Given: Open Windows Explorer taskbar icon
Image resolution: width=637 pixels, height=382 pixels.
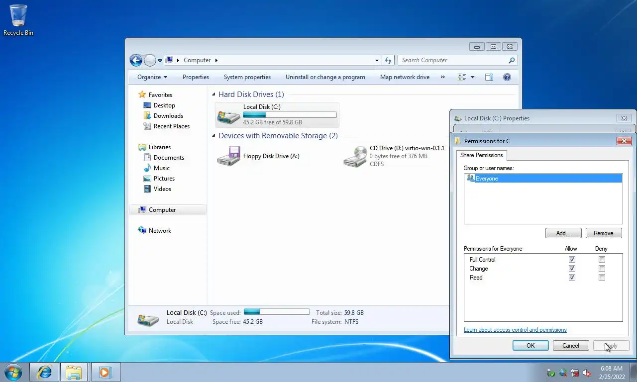Looking at the screenshot, I should pos(74,372).
